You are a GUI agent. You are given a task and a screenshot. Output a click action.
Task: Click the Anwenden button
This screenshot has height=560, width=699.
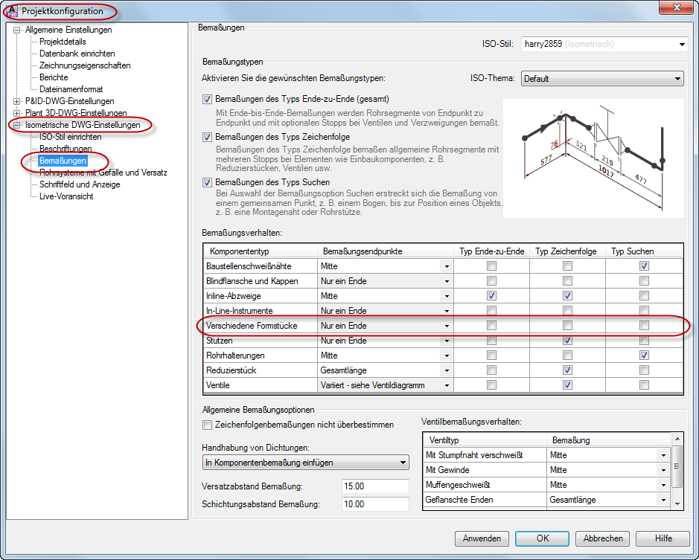click(x=482, y=538)
